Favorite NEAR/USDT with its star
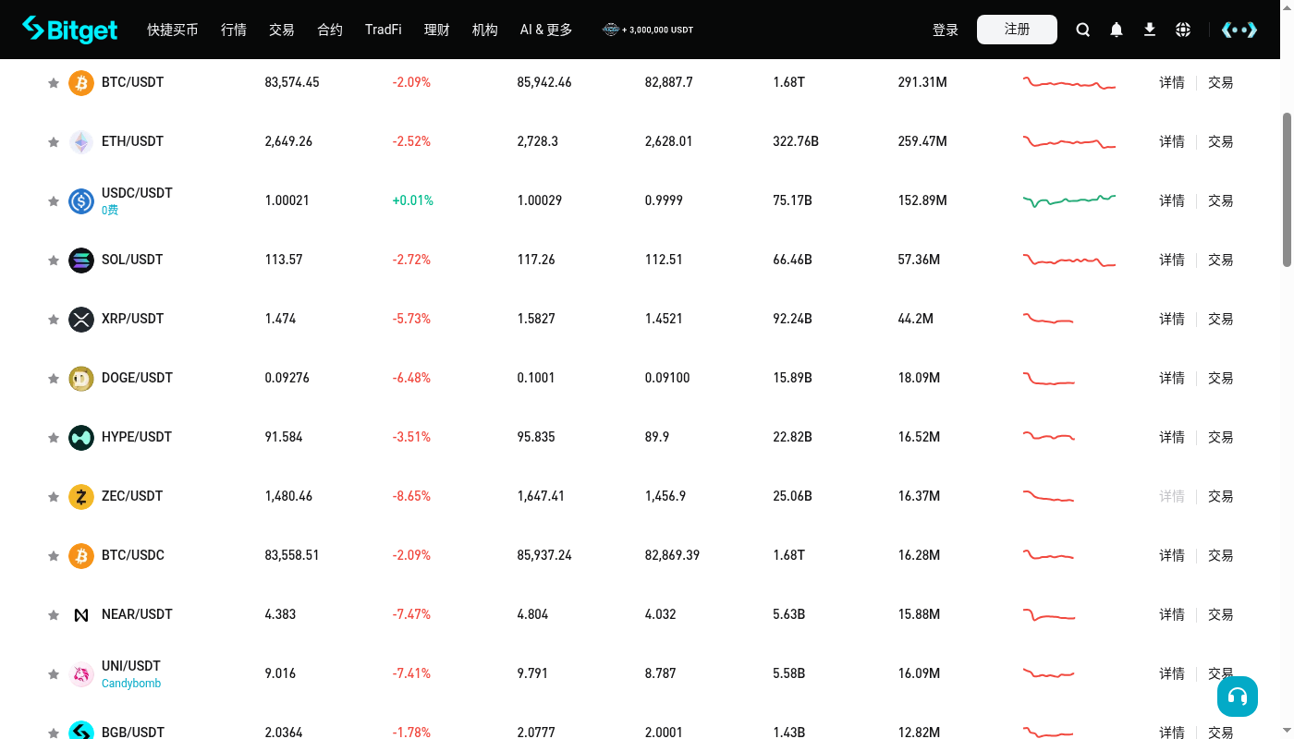Viewport: 1294px width, 739px height. [54, 615]
